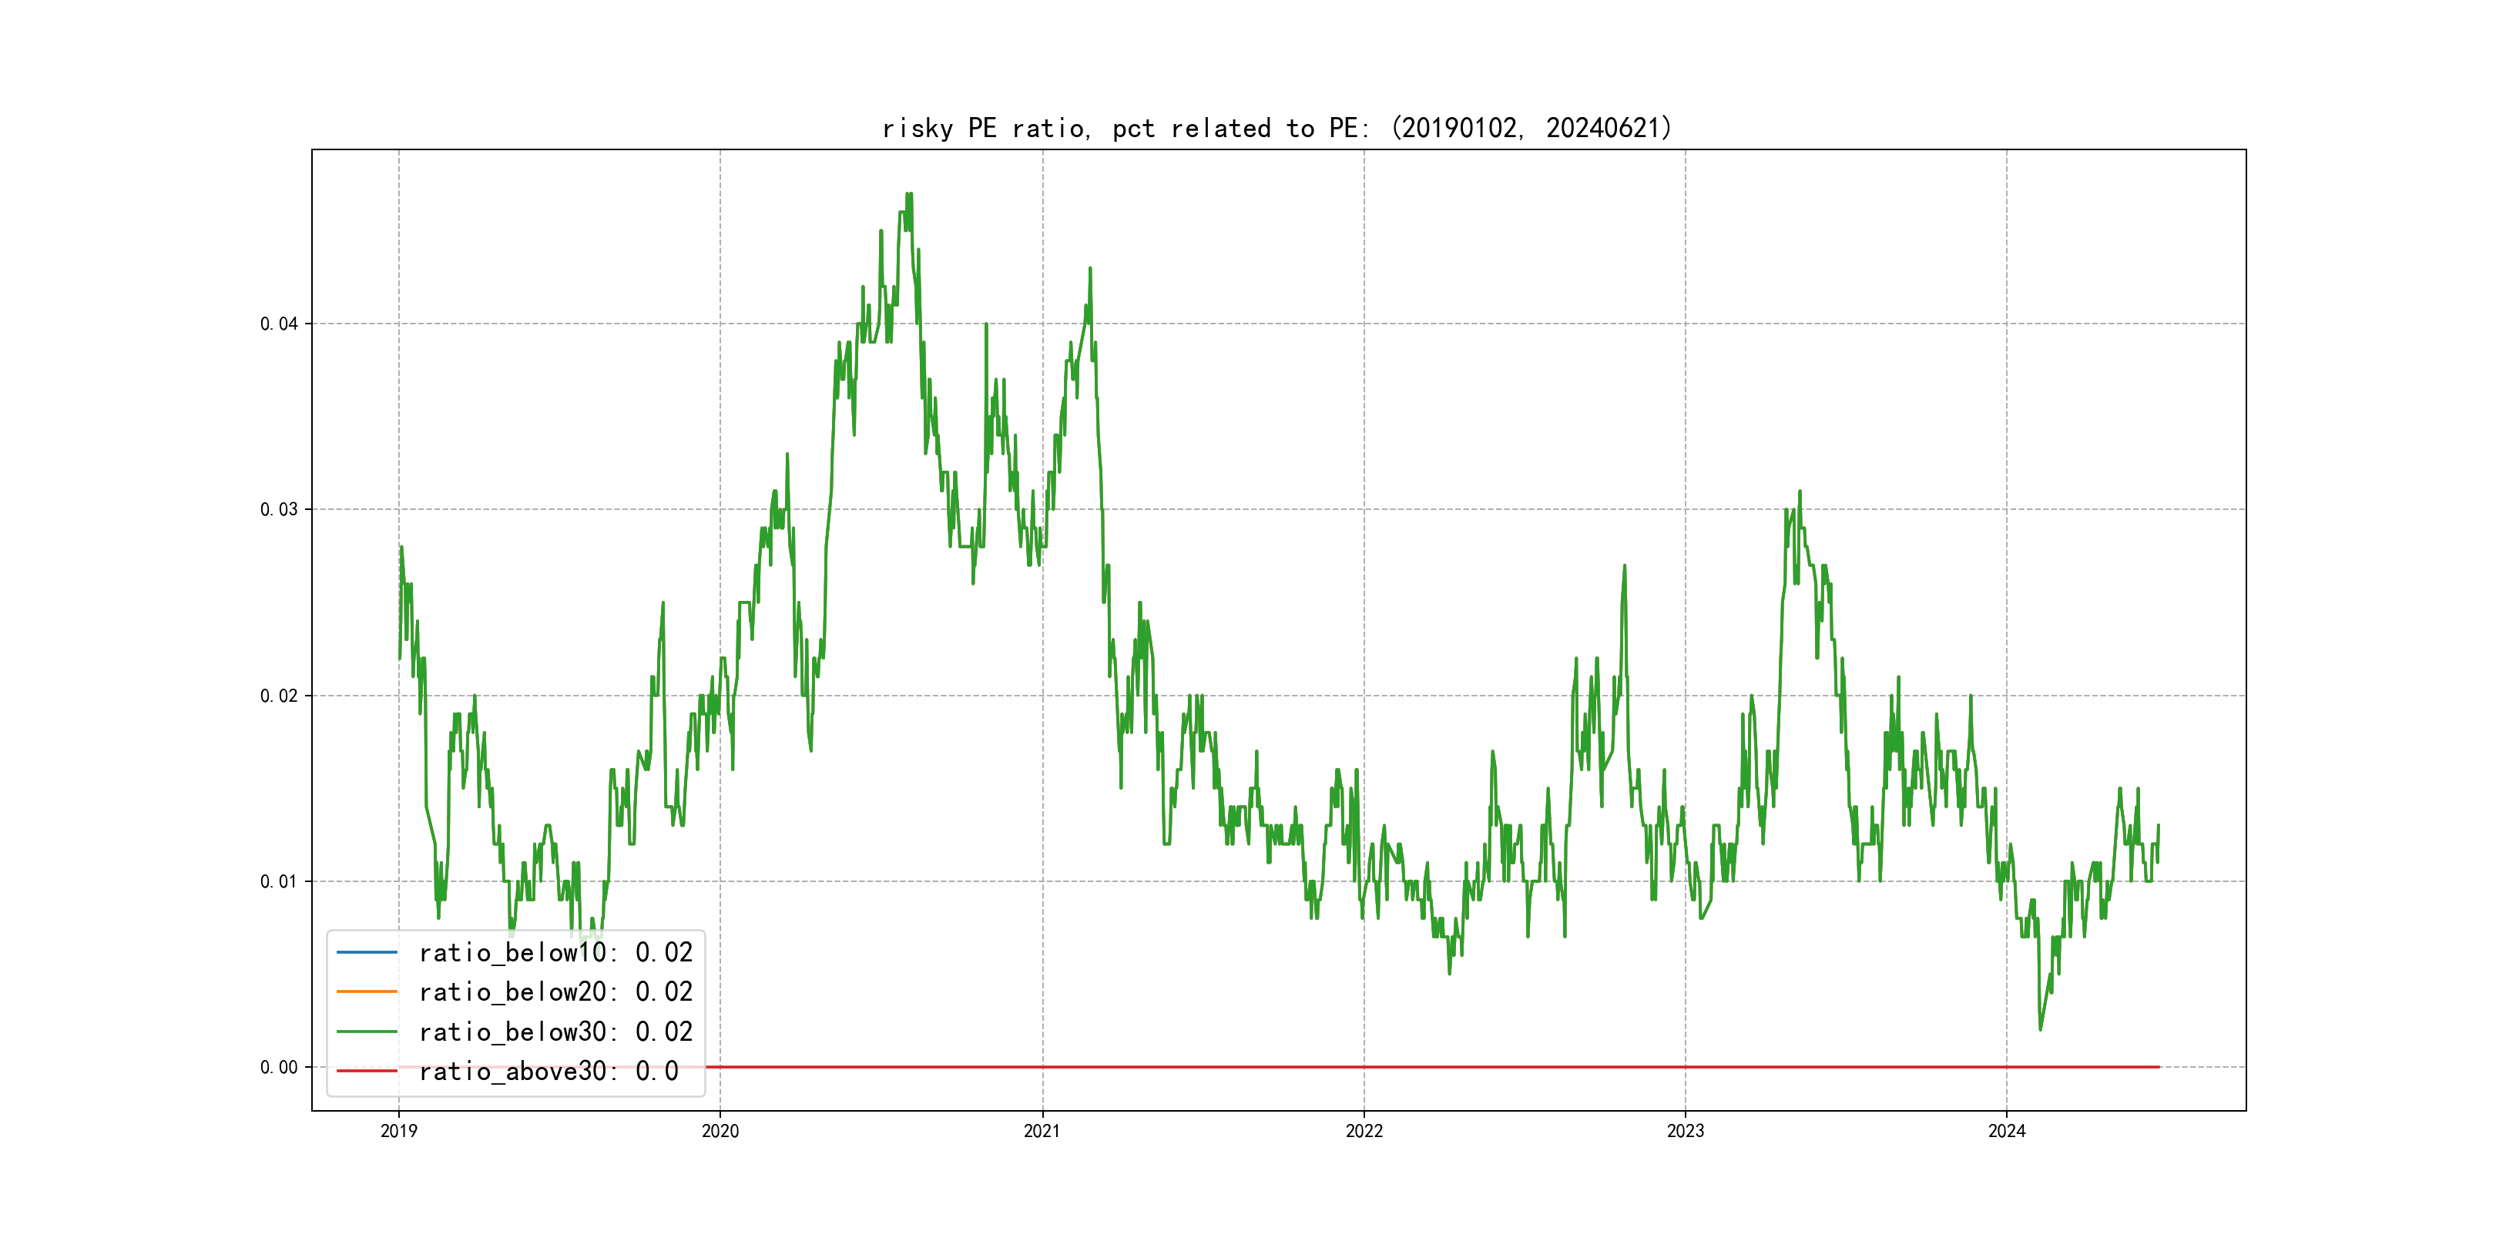This screenshot has height=1248, width=2496.
Task: Click the 2021 x-axis tick label
Action: pos(1042,1131)
